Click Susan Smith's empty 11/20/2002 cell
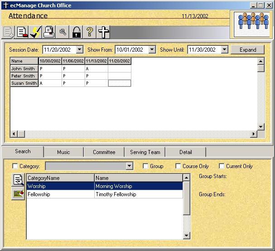275x251 pixels. [120, 83]
